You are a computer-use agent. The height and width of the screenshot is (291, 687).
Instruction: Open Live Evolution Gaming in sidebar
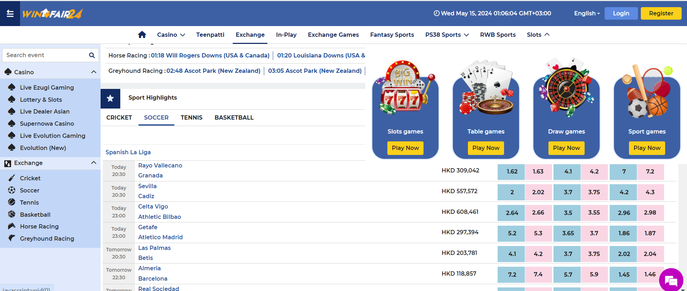pos(53,136)
